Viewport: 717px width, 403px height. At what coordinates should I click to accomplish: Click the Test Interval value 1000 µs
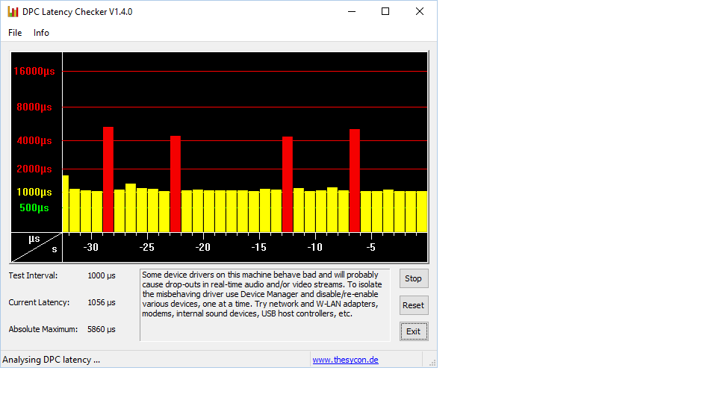(x=102, y=275)
